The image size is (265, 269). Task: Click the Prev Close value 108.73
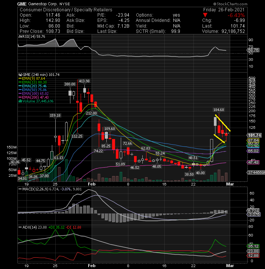click(x=53, y=31)
